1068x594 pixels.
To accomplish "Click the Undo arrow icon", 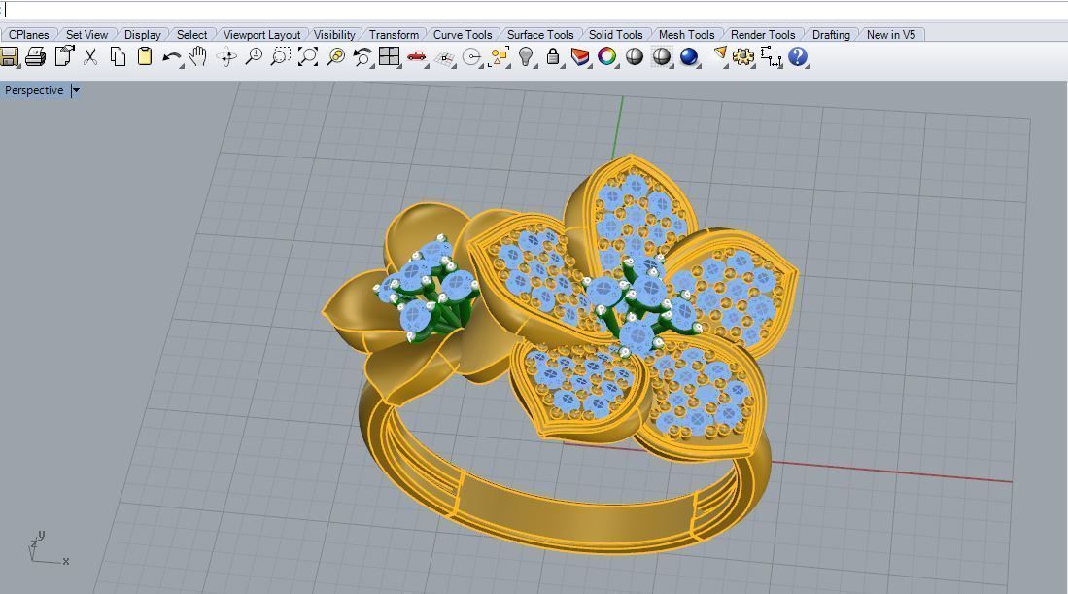I will click(172, 58).
